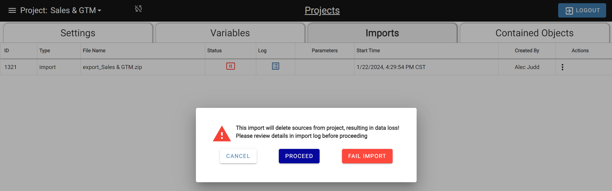Click the Status column header
The height and width of the screenshot is (191, 612).
click(x=214, y=51)
